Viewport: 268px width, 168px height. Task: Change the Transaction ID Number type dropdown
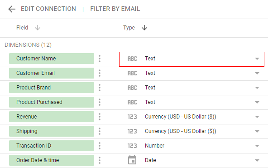pyautogui.click(x=191, y=146)
